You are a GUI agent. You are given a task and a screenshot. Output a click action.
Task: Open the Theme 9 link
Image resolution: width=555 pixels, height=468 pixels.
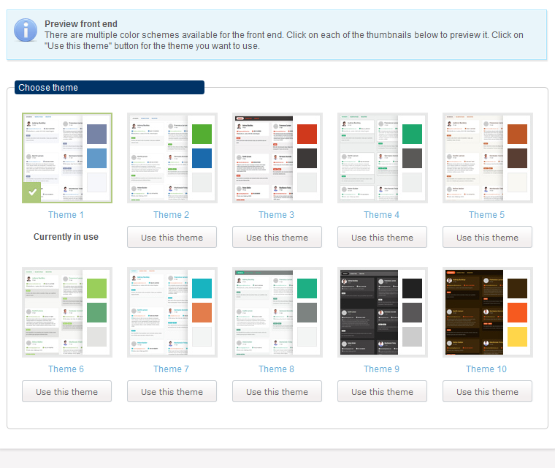click(x=381, y=369)
